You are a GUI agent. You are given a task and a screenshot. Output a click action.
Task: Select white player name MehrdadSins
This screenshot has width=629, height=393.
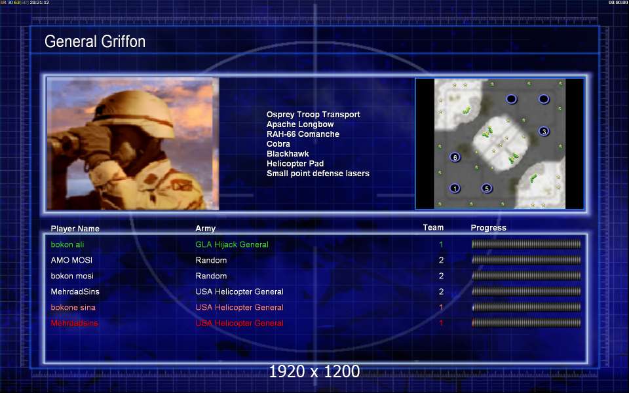click(75, 291)
